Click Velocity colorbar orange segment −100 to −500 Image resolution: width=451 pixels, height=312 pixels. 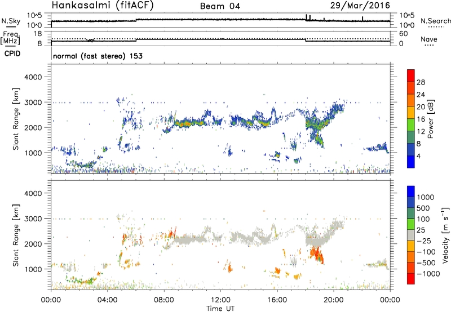click(x=411, y=257)
